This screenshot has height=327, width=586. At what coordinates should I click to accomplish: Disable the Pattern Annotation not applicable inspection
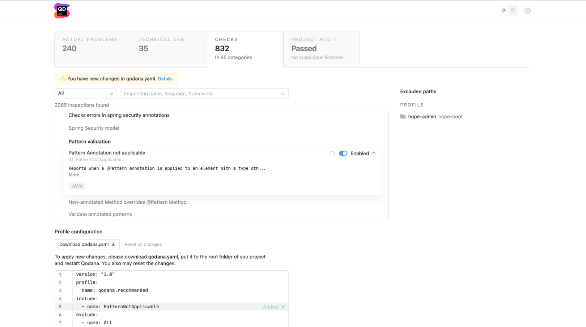[x=343, y=153]
